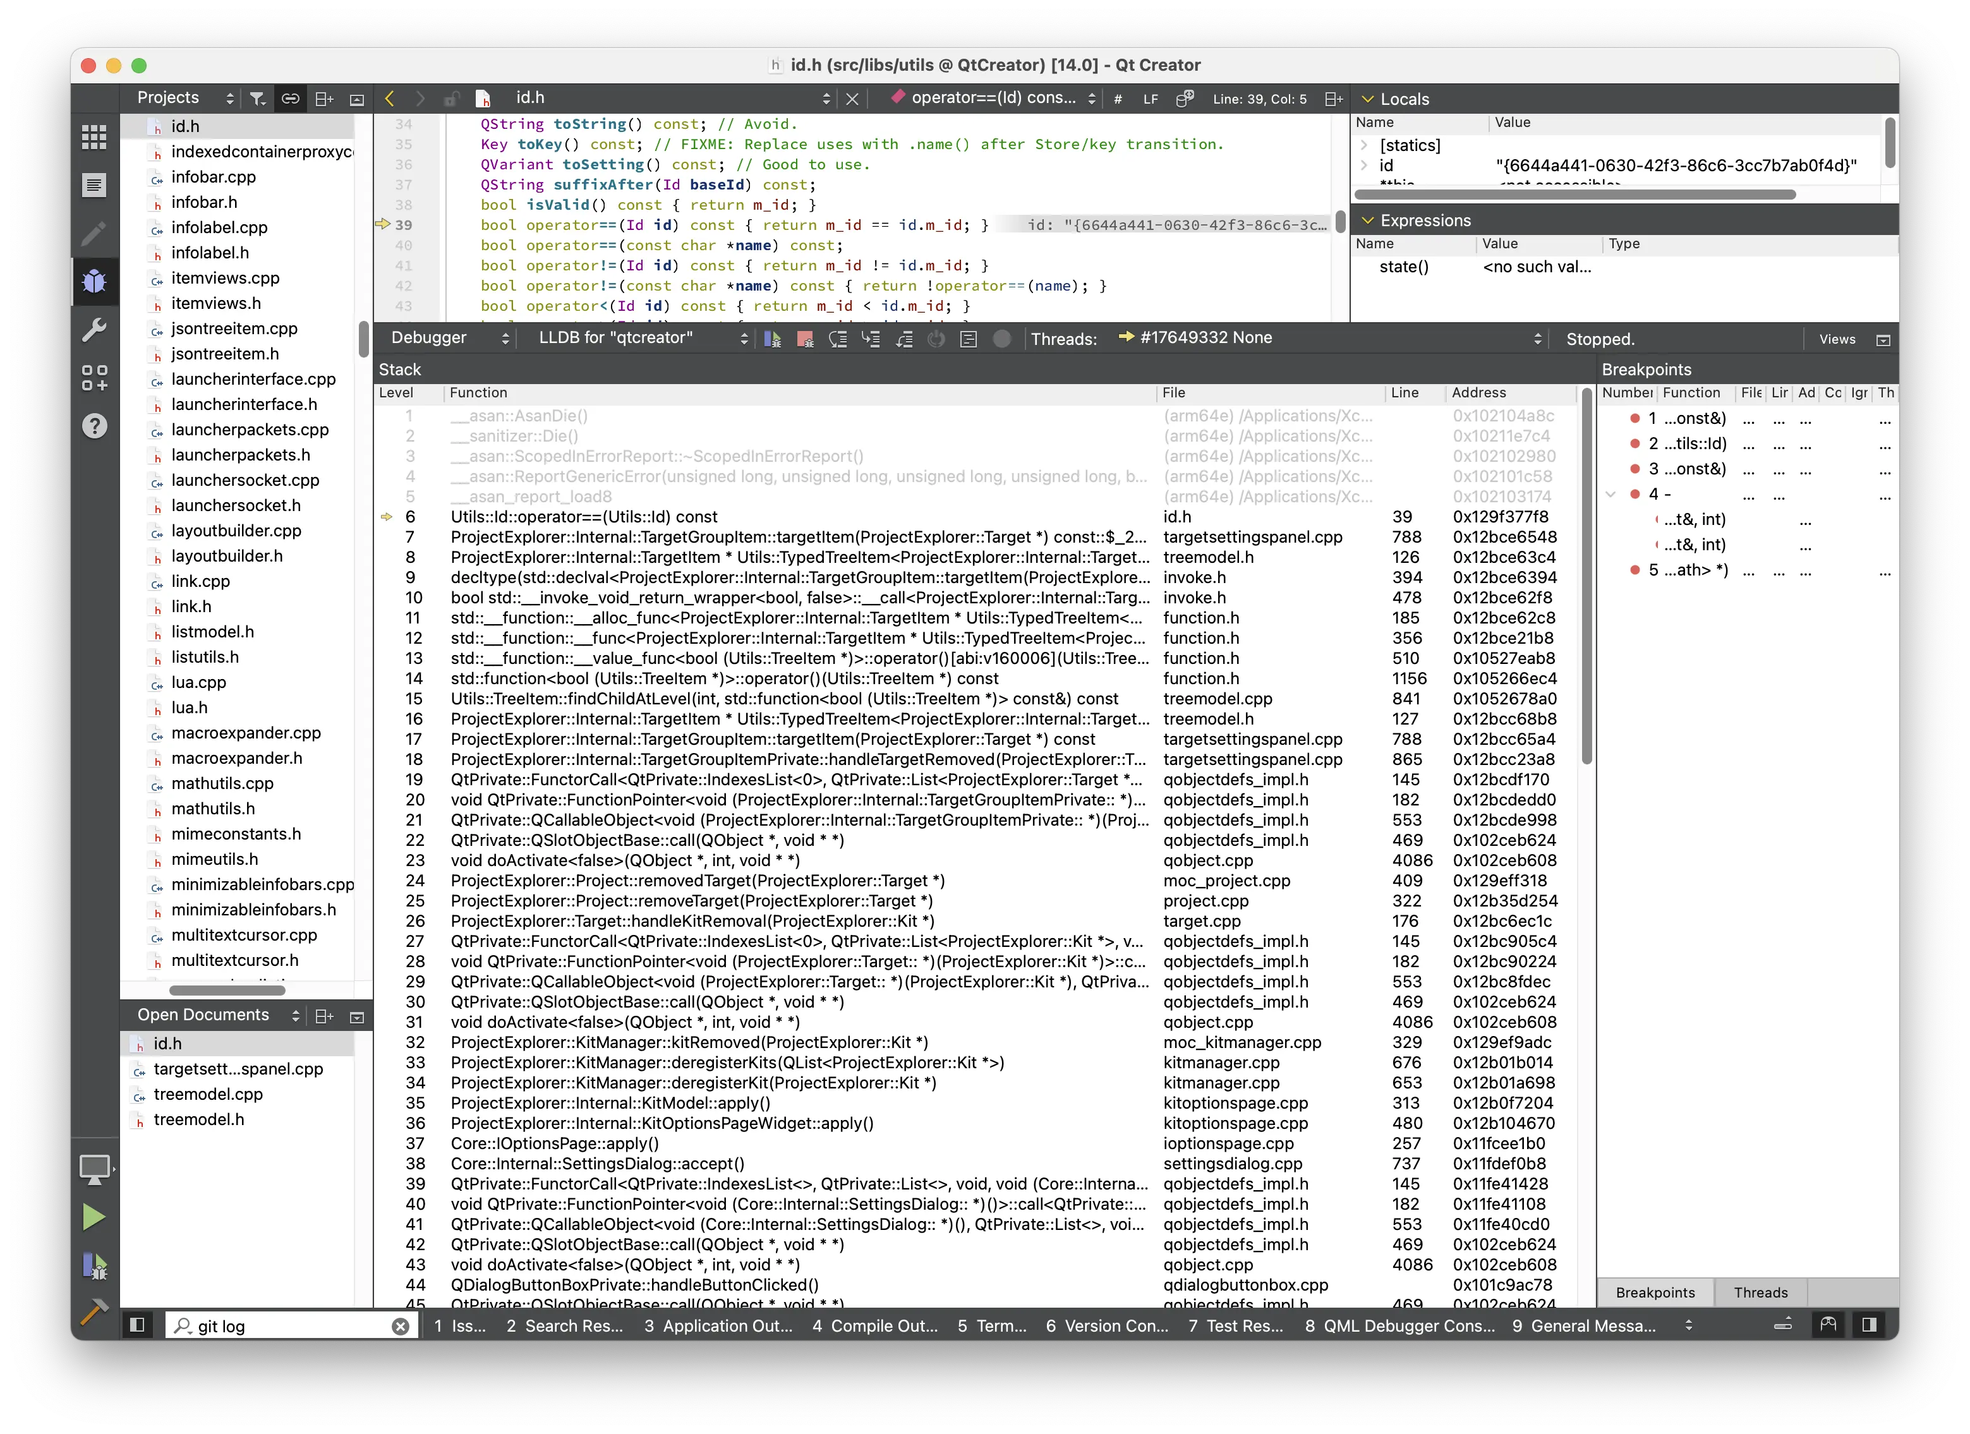Switch to the Threads tab
This screenshot has width=1970, height=1434.
1760,1292
